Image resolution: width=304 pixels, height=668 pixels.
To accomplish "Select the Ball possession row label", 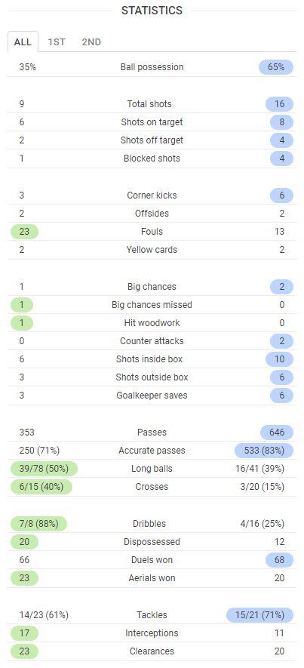I will tap(152, 67).
